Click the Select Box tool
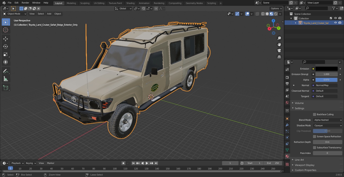The width and height of the screenshot is (344, 177). pyautogui.click(x=6, y=22)
